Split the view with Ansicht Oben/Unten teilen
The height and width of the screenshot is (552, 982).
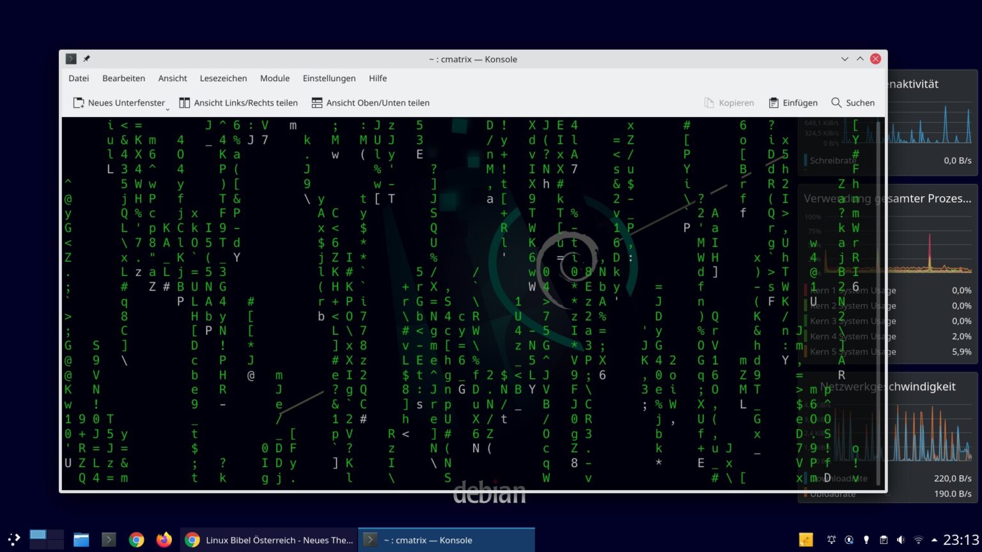(371, 103)
